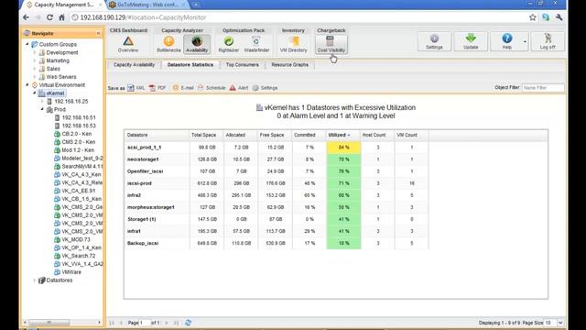Switch to Capacity Availability tab
The image size is (586, 330).
click(x=134, y=65)
